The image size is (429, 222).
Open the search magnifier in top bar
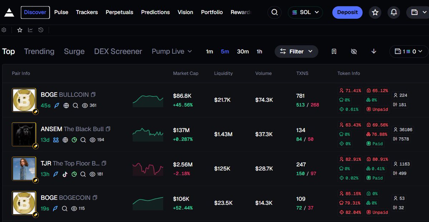[275, 12]
